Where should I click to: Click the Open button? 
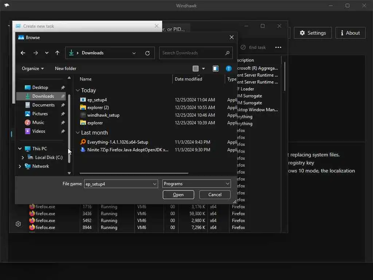tap(178, 195)
